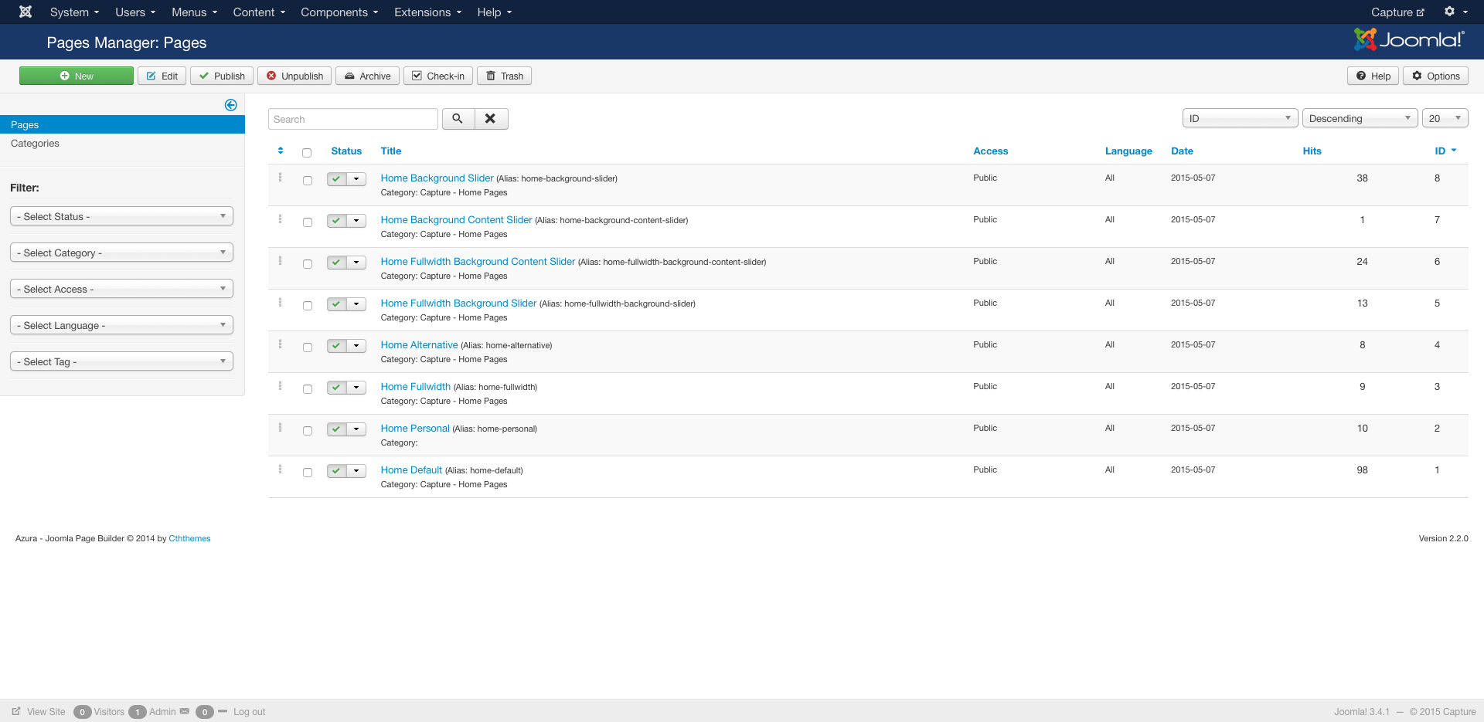The image size is (1484, 722).
Task: Click the Publish toolbar button
Action: click(x=222, y=76)
